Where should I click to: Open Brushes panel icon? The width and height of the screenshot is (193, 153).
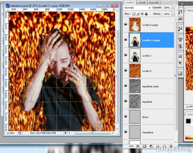180,39
